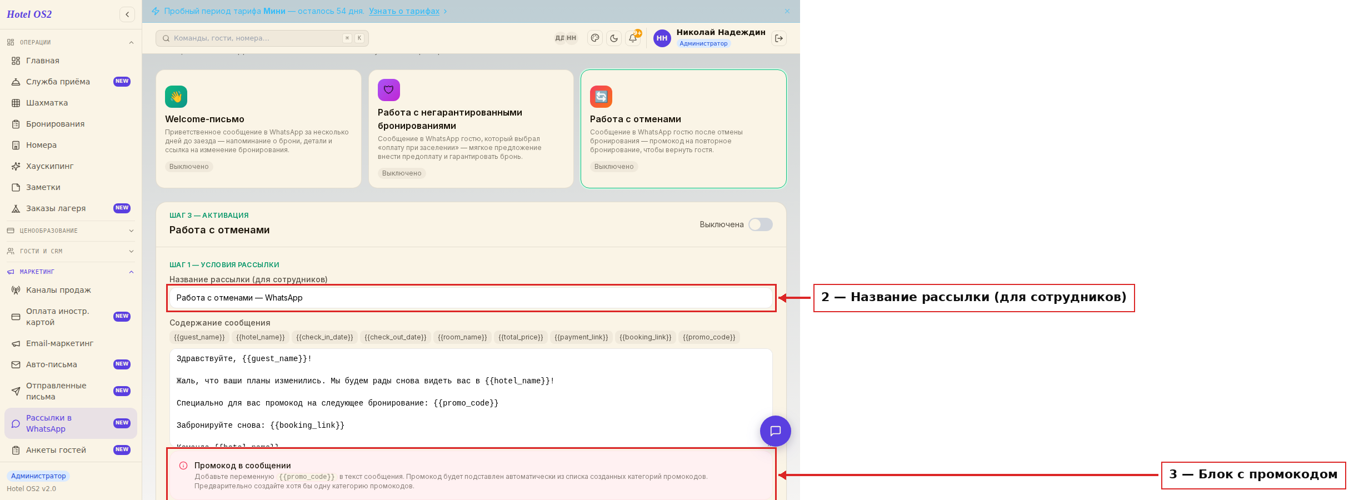
Task: Close the trial period banner
Action: tap(787, 11)
